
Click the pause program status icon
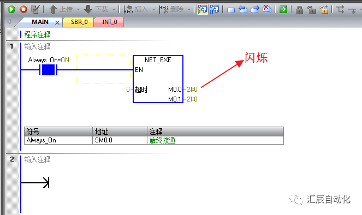215,9
